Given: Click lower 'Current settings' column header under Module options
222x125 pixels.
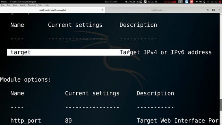Looking at the screenshot, I should coord(92,93).
